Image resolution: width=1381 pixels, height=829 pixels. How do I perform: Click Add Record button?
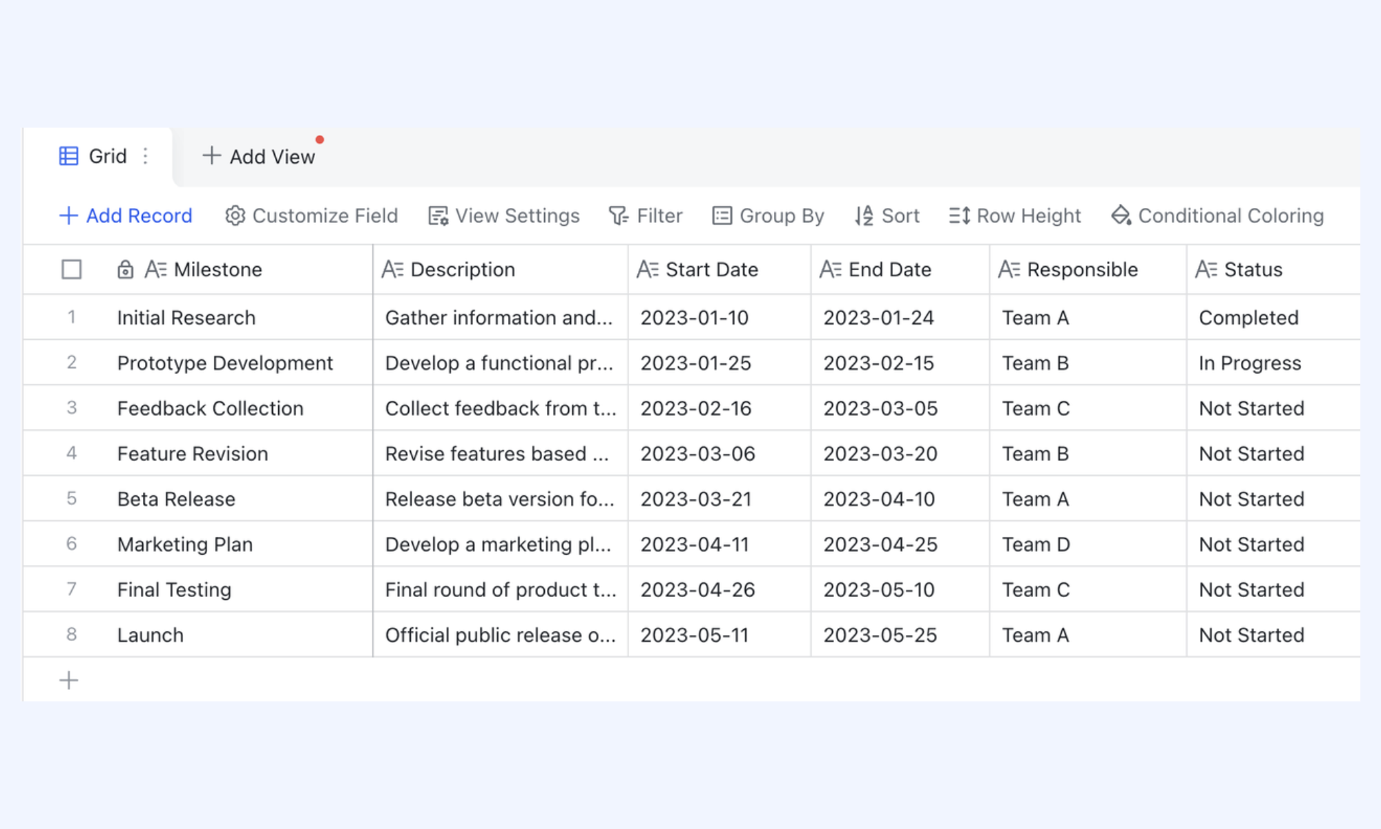[126, 216]
